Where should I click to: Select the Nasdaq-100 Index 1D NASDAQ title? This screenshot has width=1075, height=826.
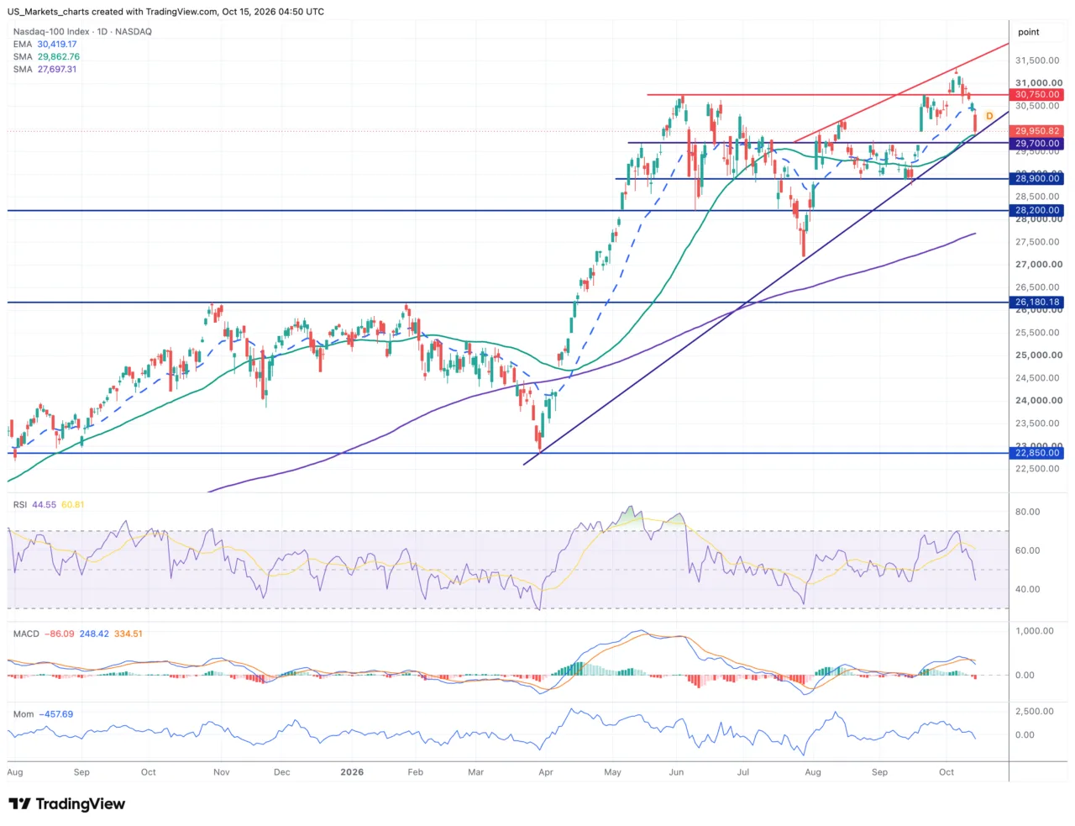point(82,32)
